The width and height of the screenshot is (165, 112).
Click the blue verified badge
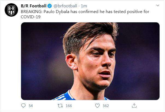click(x=50, y=6)
